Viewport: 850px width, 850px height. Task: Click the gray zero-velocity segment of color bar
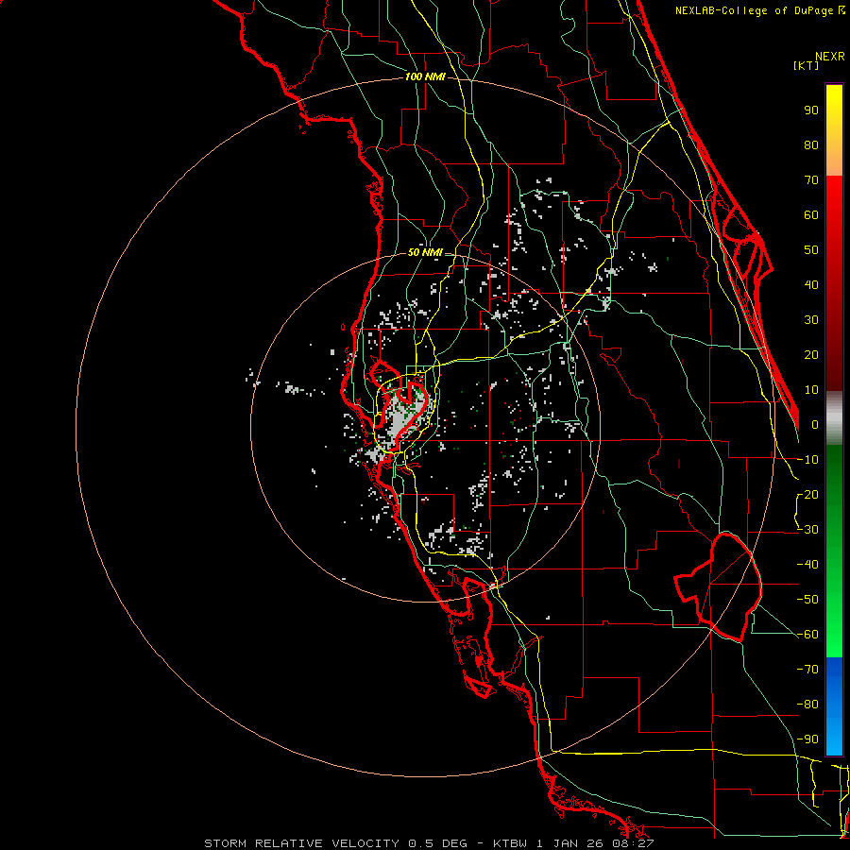coord(834,418)
